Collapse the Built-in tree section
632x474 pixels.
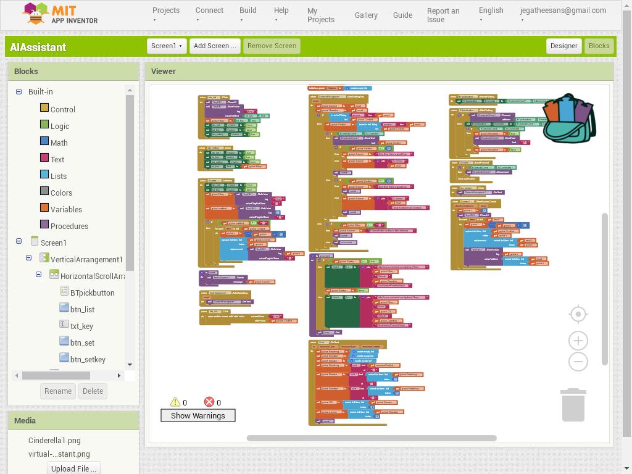tap(19, 91)
